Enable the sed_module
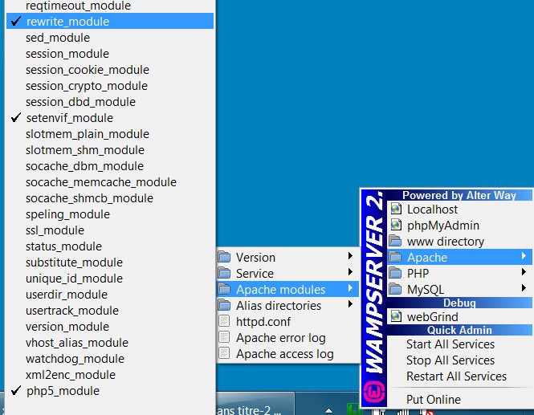 110,38
